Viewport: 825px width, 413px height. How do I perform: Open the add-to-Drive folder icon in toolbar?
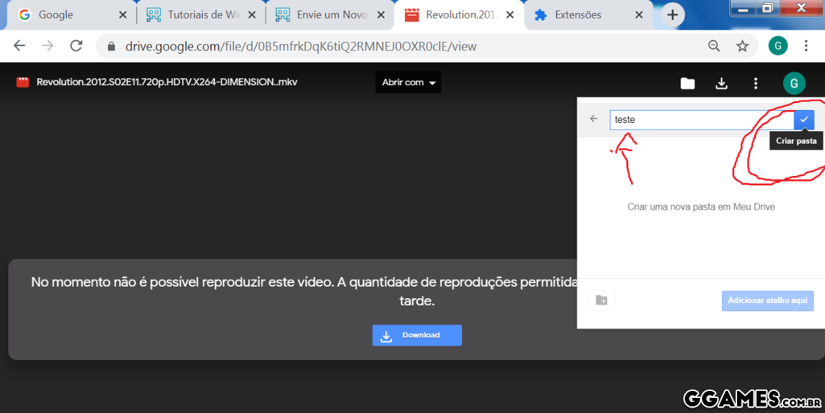tap(687, 83)
